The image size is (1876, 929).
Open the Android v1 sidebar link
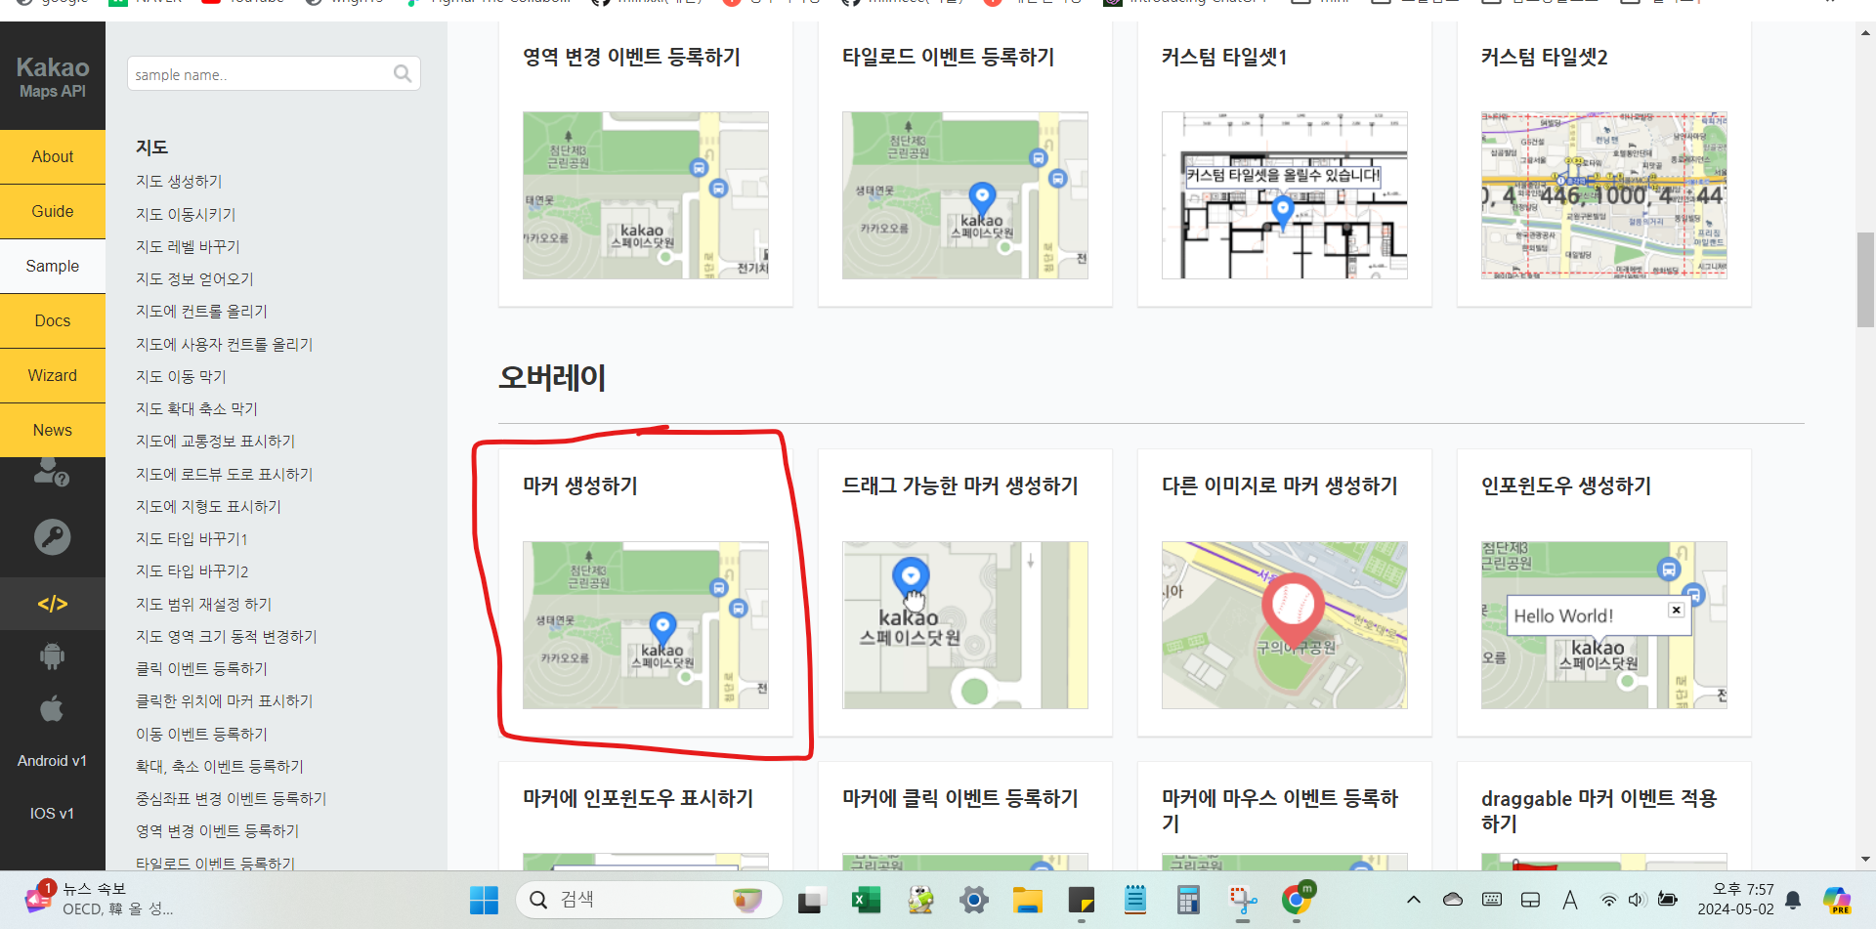click(53, 761)
